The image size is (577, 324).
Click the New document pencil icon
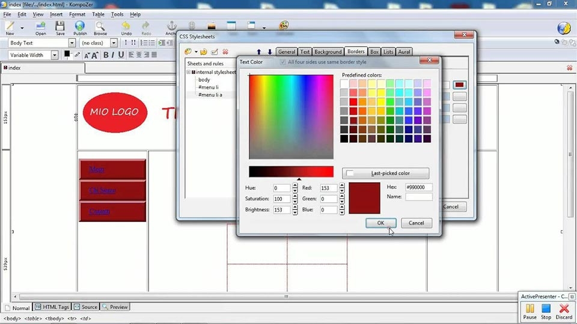click(10, 26)
